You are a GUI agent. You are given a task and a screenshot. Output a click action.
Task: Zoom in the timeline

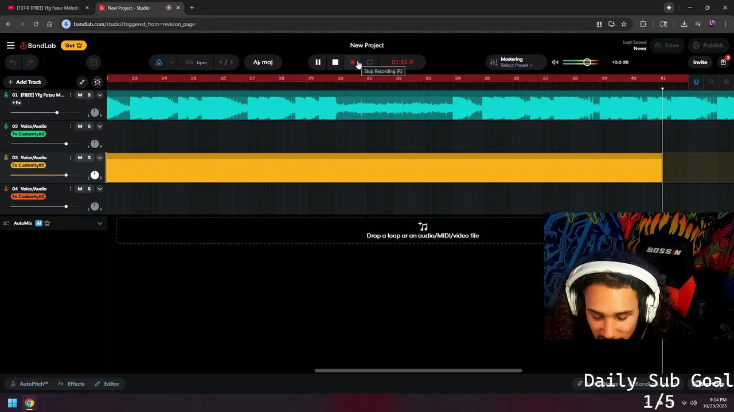[726, 82]
